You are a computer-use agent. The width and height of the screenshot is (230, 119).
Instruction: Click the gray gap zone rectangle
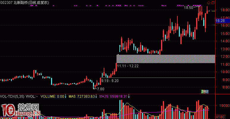(166, 59)
